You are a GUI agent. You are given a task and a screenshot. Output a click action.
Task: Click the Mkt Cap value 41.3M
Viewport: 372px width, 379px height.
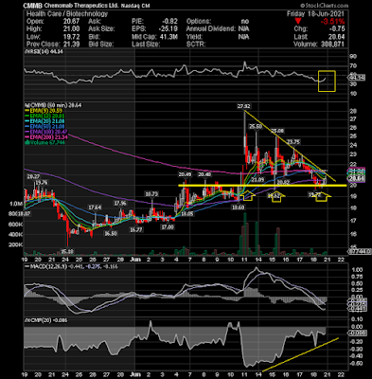(169, 37)
